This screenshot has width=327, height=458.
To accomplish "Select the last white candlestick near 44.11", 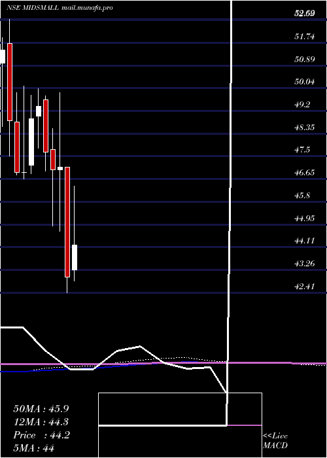I will pyautogui.click(x=75, y=257).
